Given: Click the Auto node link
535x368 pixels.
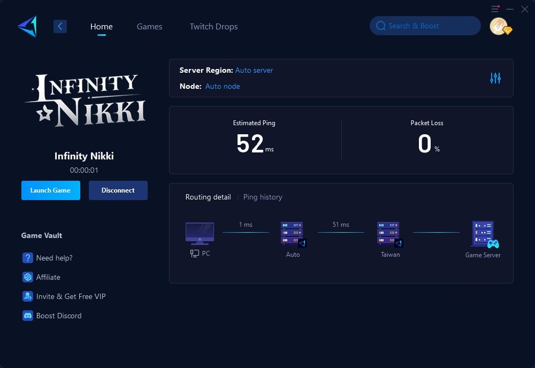Looking at the screenshot, I should point(223,86).
